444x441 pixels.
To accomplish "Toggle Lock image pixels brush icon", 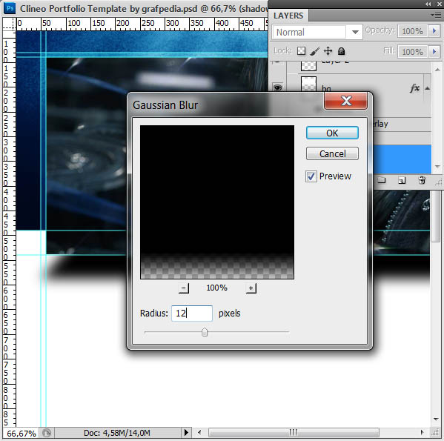I will point(314,51).
